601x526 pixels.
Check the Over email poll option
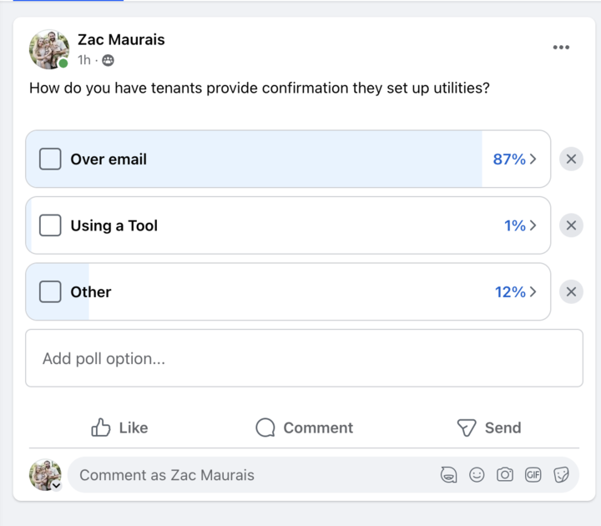50,159
